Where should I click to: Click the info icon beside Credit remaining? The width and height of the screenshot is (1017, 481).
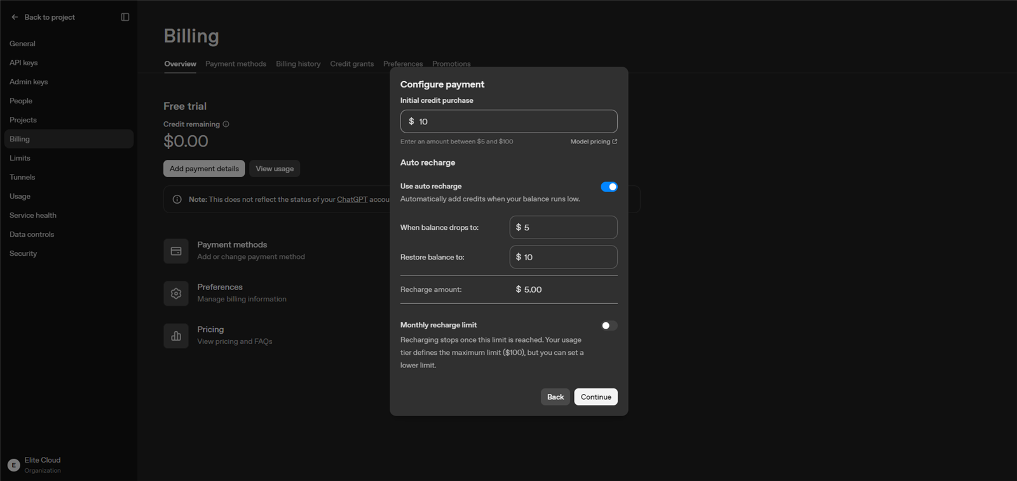tap(226, 124)
